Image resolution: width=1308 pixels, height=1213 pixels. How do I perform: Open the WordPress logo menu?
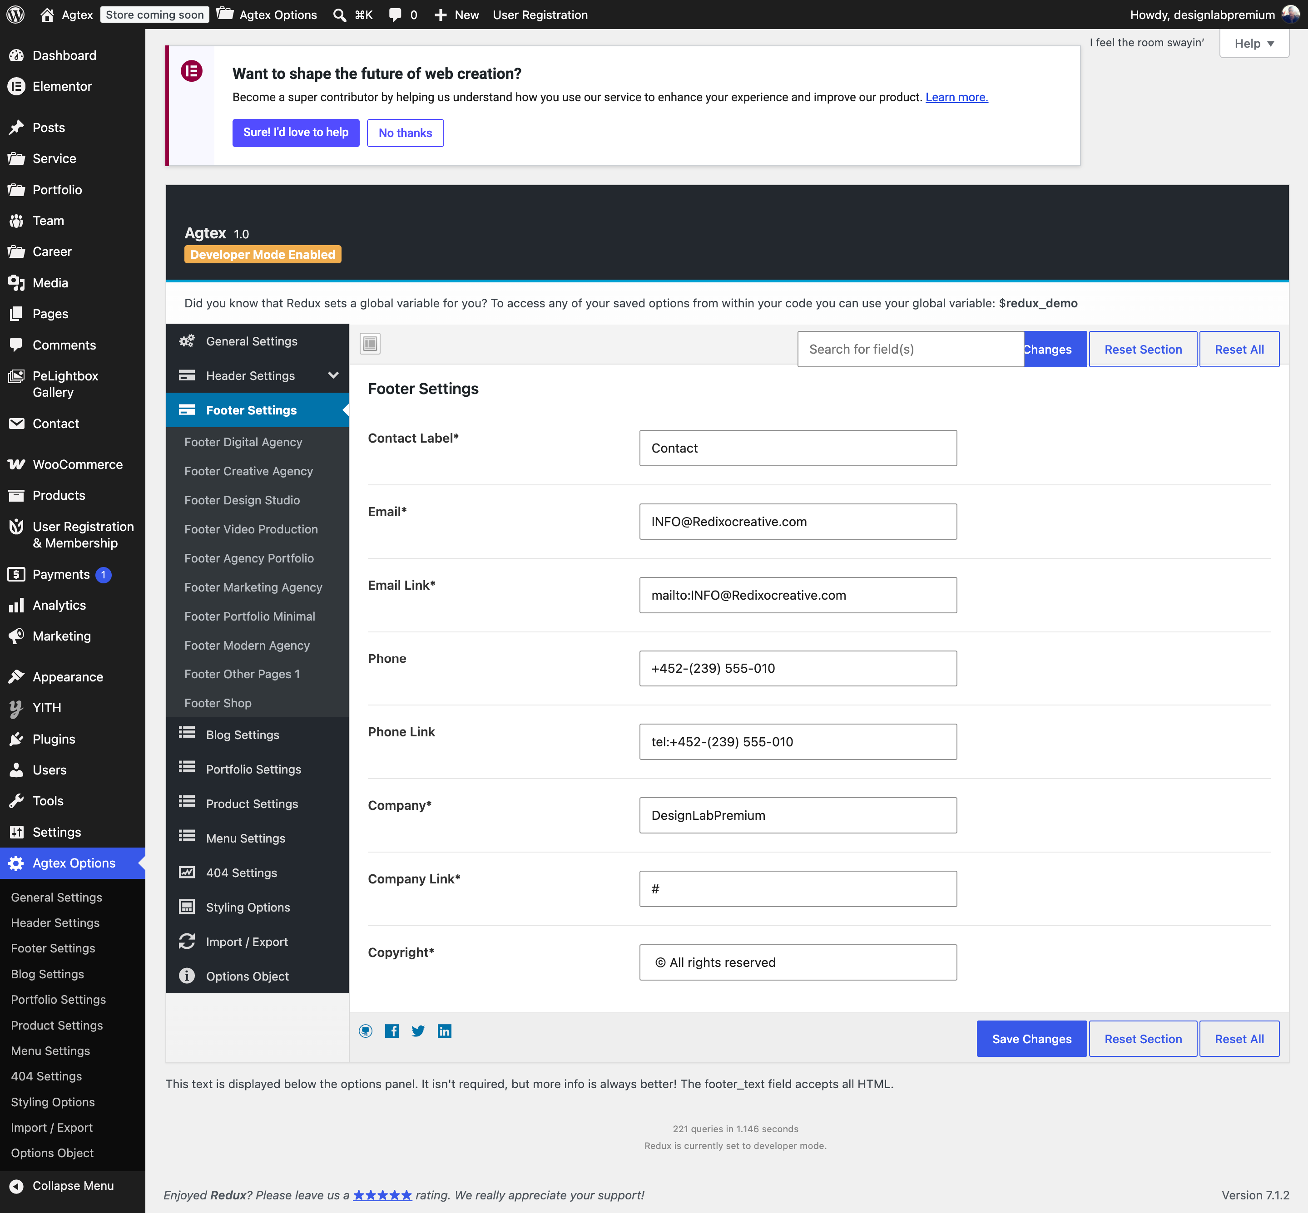[x=16, y=15]
